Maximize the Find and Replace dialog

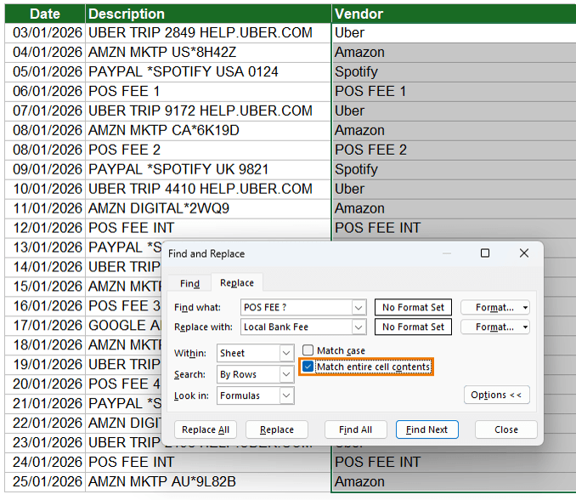pyautogui.click(x=485, y=253)
